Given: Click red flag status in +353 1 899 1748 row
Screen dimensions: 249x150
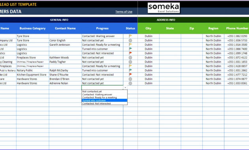Looking at the screenshot, I should point(130,53).
